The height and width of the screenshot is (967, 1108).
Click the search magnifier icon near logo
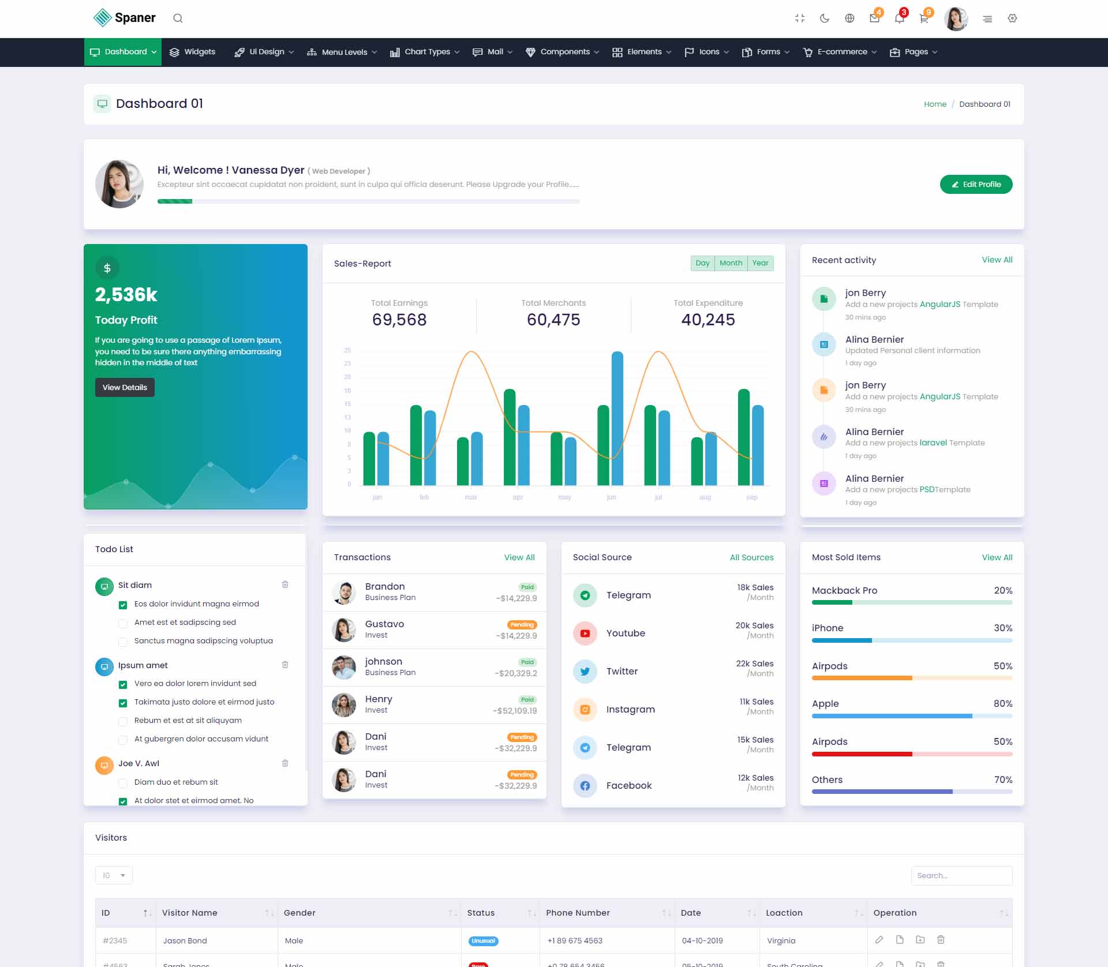point(178,18)
